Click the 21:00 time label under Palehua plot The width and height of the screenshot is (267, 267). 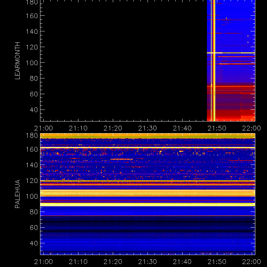(43, 262)
